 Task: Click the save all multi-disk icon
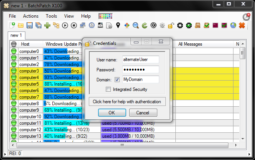tap(38, 25)
